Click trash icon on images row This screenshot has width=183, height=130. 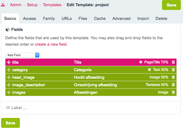[x=173, y=92]
